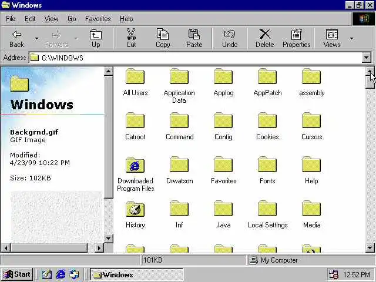This screenshot has width=376, height=282.
Task: Click the Undo toolbar icon
Action: tap(230, 38)
